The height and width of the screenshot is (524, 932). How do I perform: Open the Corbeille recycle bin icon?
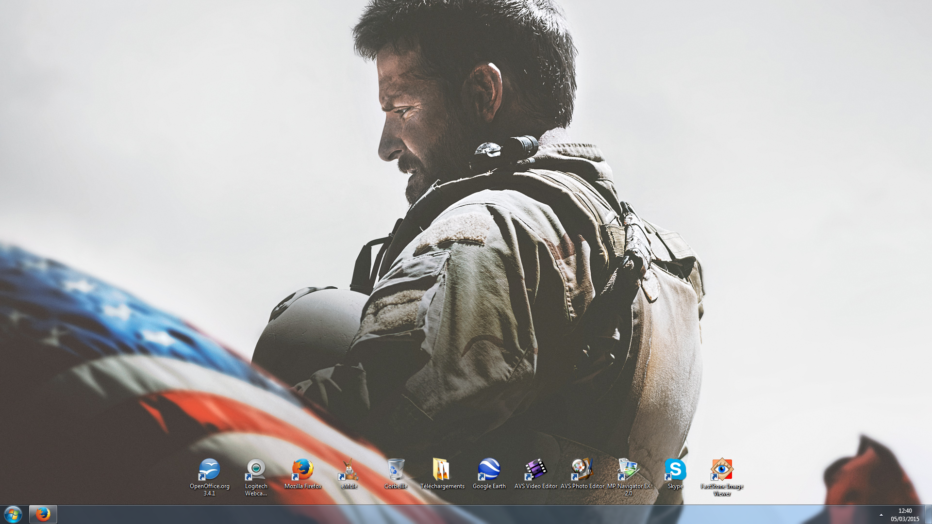[396, 474]
